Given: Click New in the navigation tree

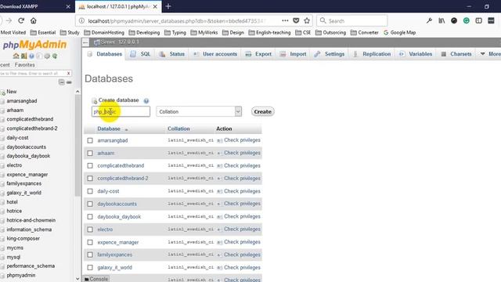Looking at the screenshot, I should 12,92.
